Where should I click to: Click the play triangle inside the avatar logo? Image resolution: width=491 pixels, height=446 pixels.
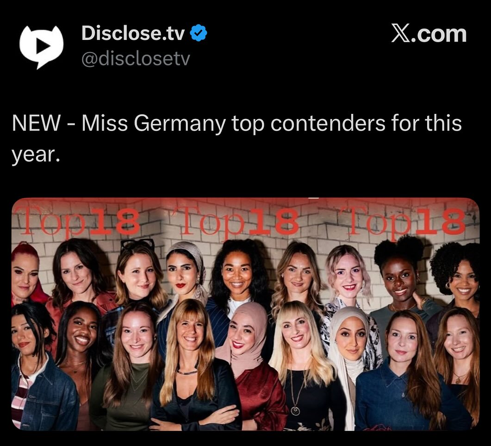click(43, 46)
